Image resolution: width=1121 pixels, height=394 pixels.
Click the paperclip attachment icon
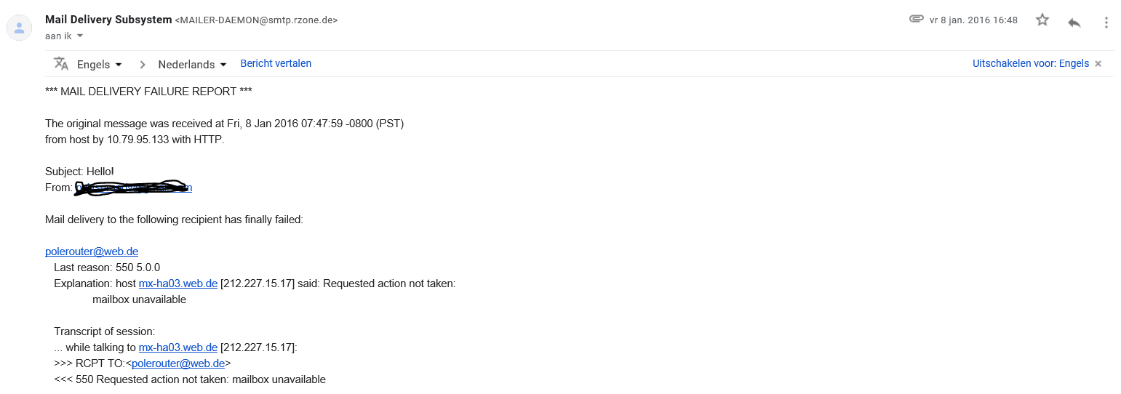click(916, 20)
